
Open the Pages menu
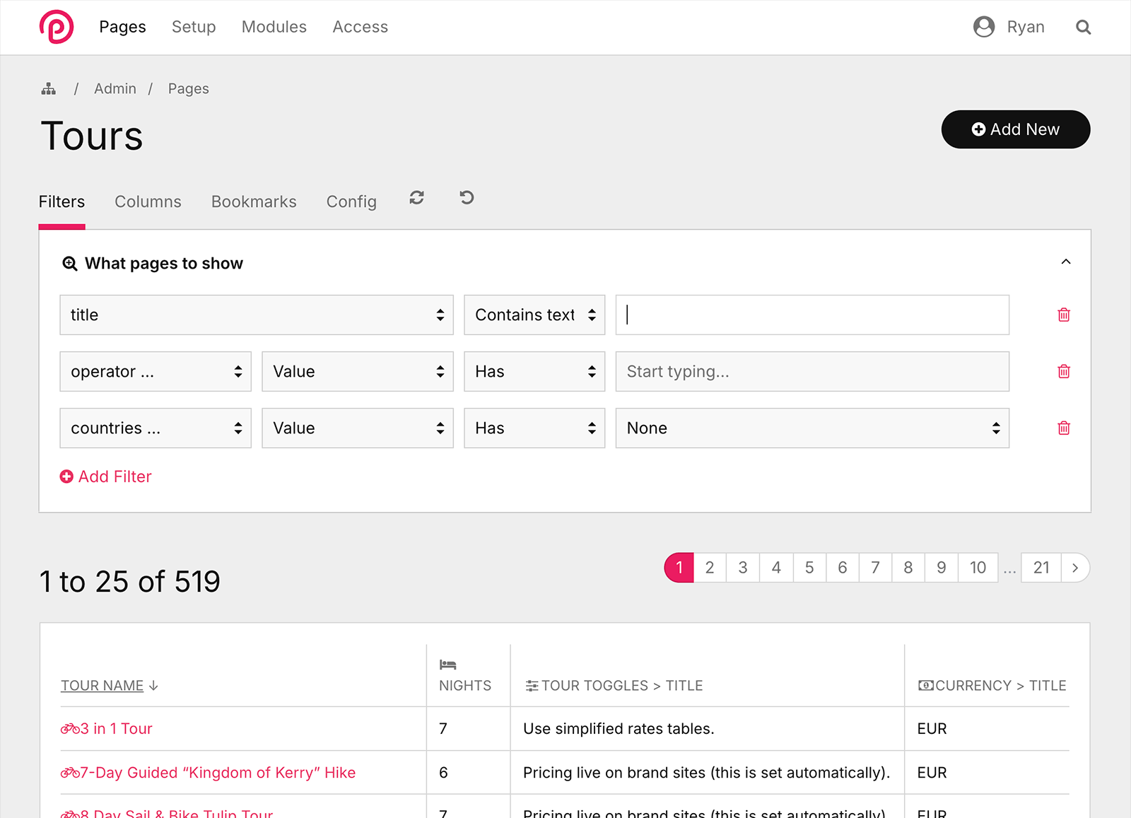122,27
